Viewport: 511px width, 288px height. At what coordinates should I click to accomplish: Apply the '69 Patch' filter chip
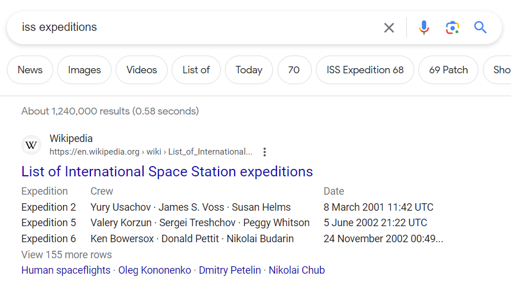(x=449, y=70)
